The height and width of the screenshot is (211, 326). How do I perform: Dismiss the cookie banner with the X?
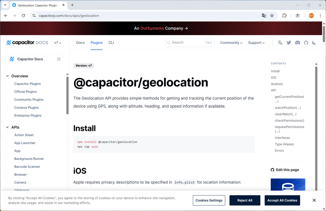[314, 200]
